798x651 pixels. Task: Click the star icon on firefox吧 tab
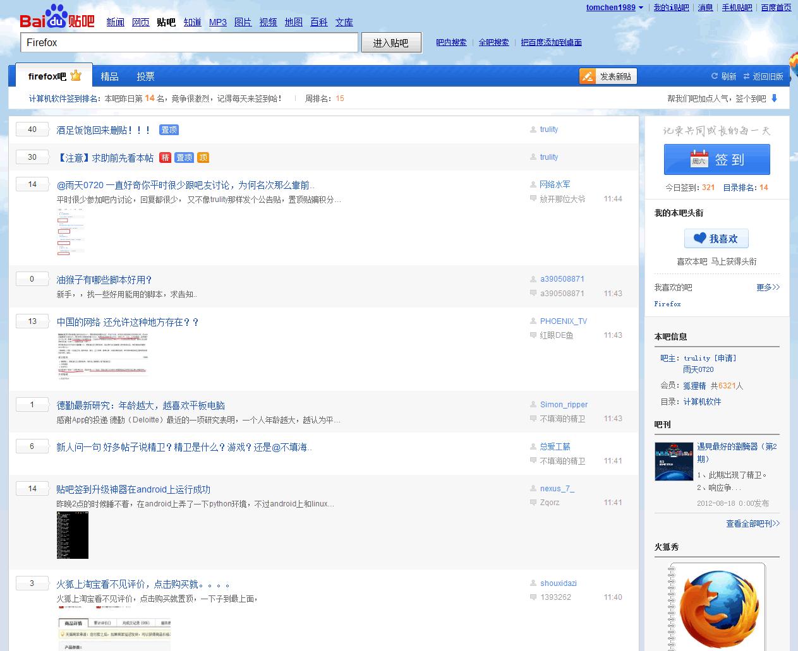[x=76, y=75]
